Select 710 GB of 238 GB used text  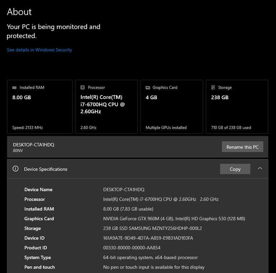point(231,128)
